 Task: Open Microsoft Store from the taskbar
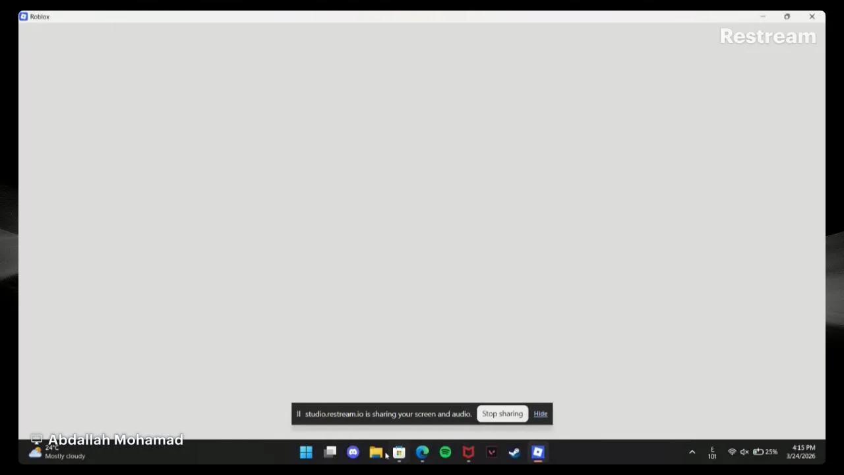point(399,452)
